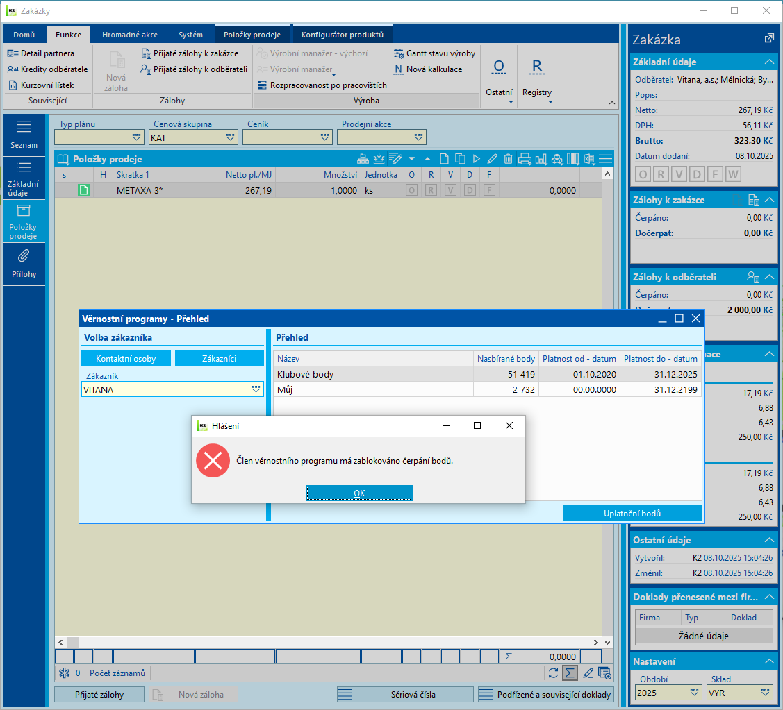Click the snowflake icon in the status bar
Screen dimensions: 783x710
(65, 673)
